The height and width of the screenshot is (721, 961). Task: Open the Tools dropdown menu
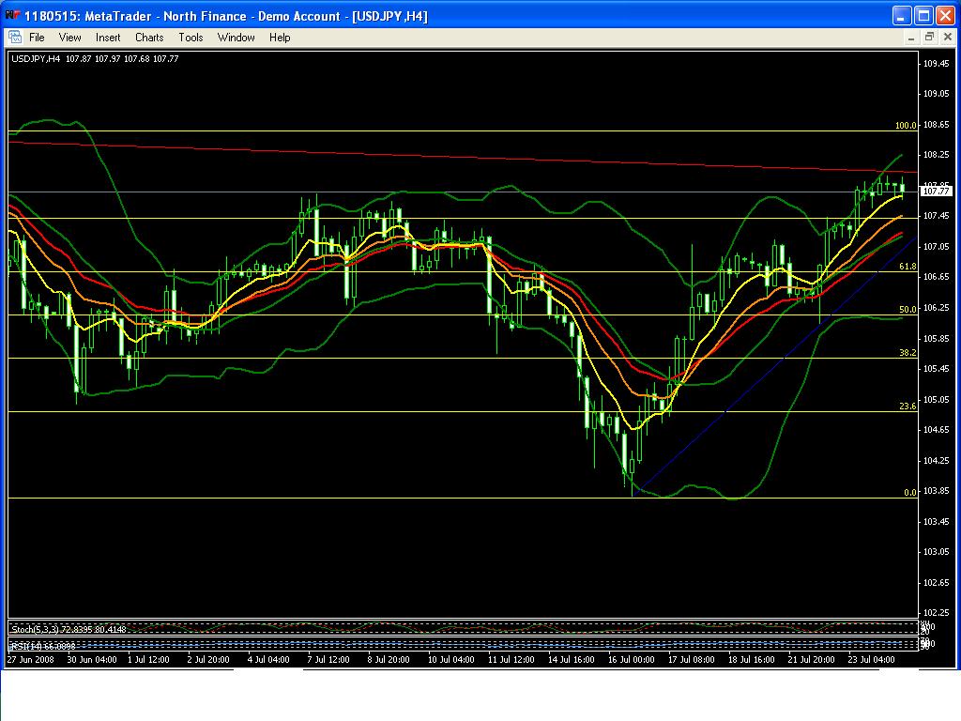191,38
